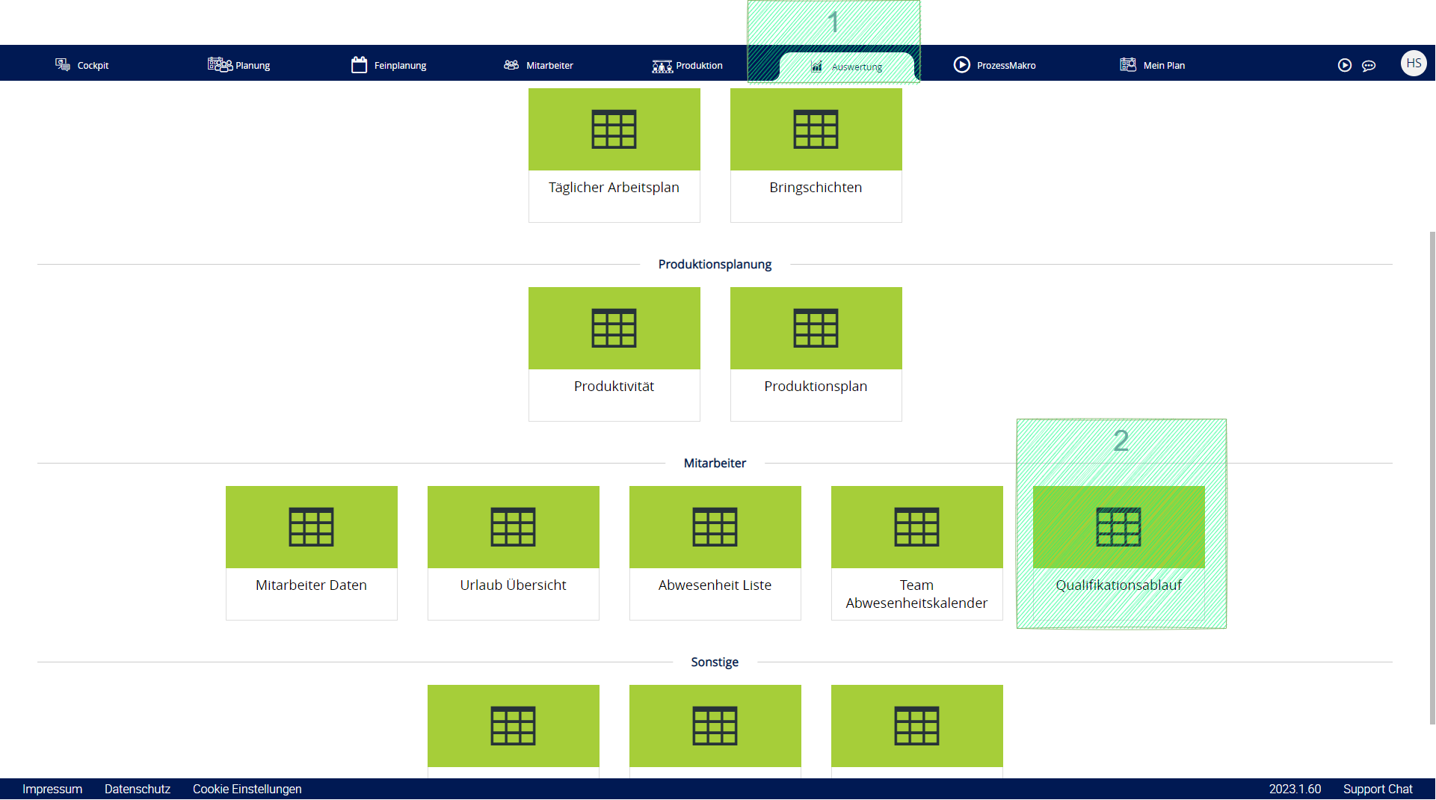The image size is (1436, 800).
Task: Open the Qualifikationsablauf report tile
Action: [x=1118, y=553]
